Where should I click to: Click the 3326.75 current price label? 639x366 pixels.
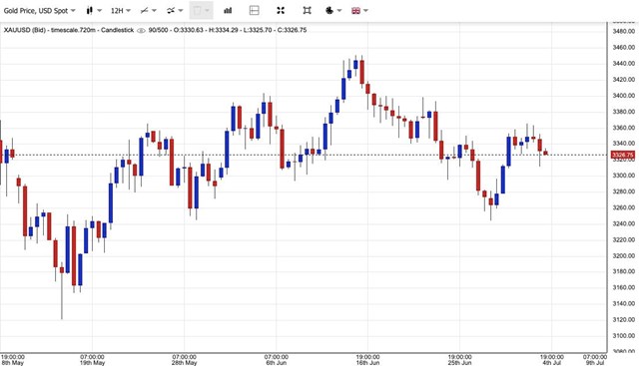point(623,156)
